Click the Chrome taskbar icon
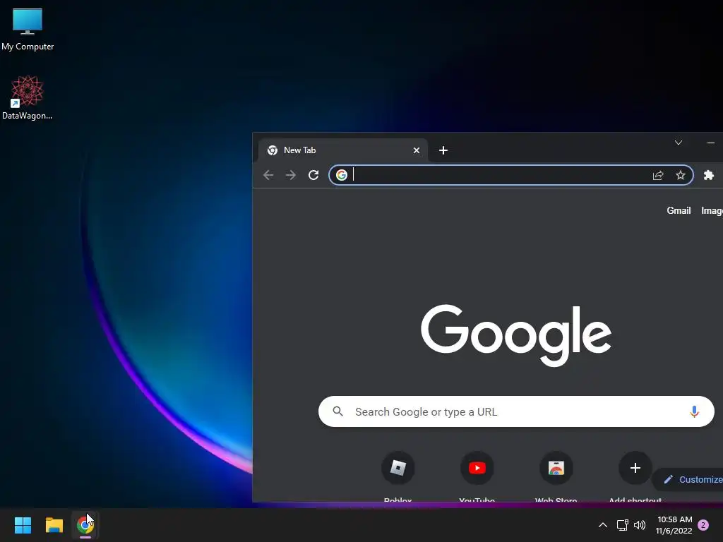 tap(85, 525)
